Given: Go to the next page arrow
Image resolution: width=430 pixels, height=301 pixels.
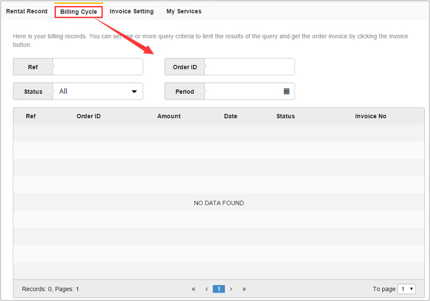Looking at the screenshot, I should pyautogui.click(x=231, y=289).
